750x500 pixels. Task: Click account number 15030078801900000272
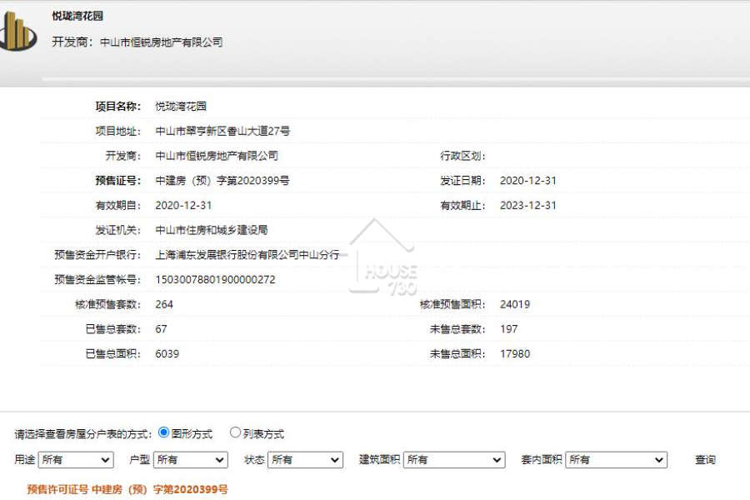(215, 280)
